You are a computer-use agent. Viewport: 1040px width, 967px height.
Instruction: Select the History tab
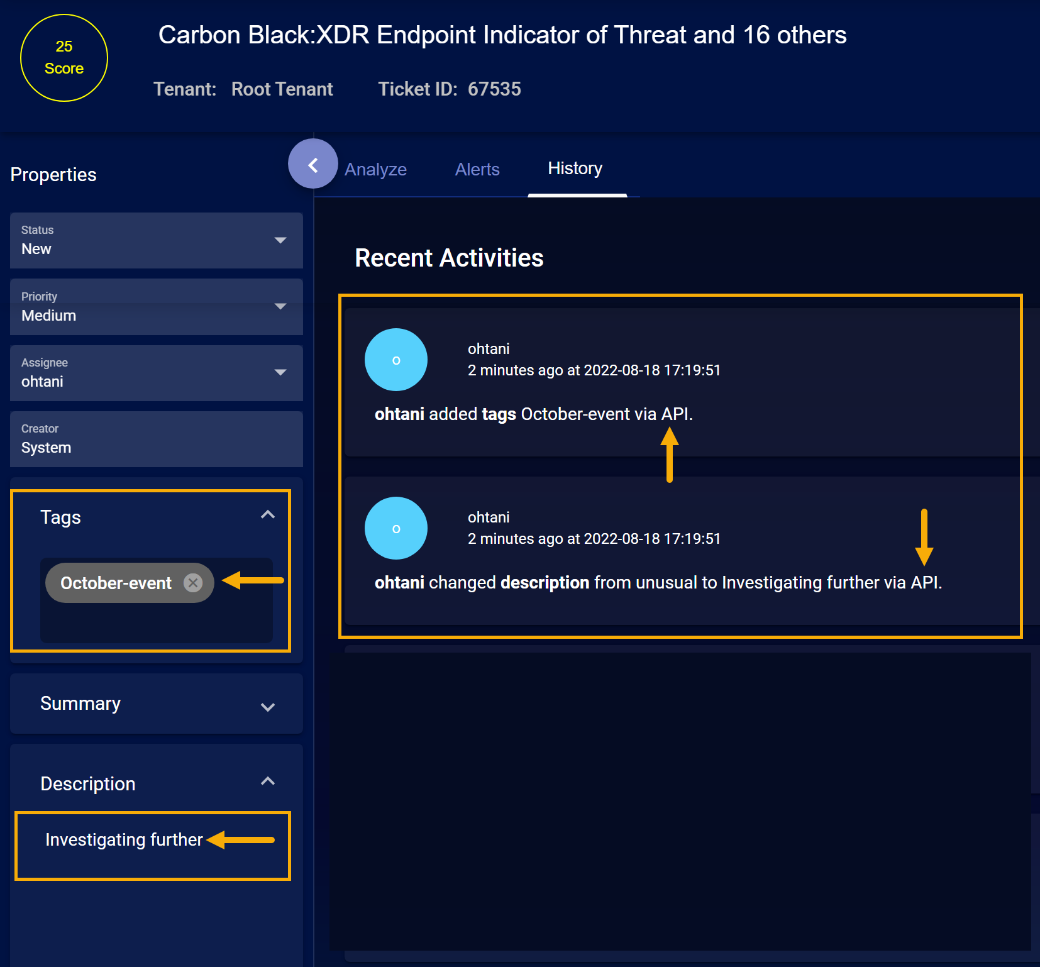[x=575, y=169]
